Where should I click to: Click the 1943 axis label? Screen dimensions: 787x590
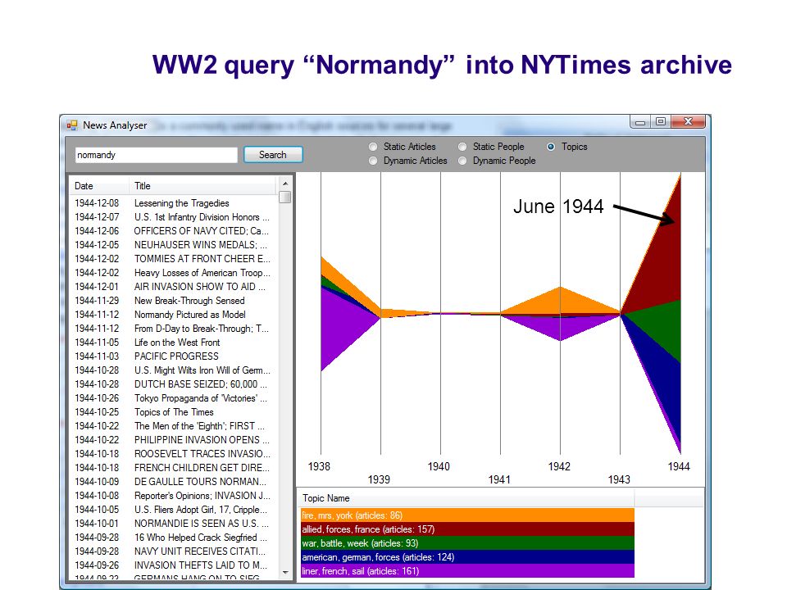(x=619, y=479)
